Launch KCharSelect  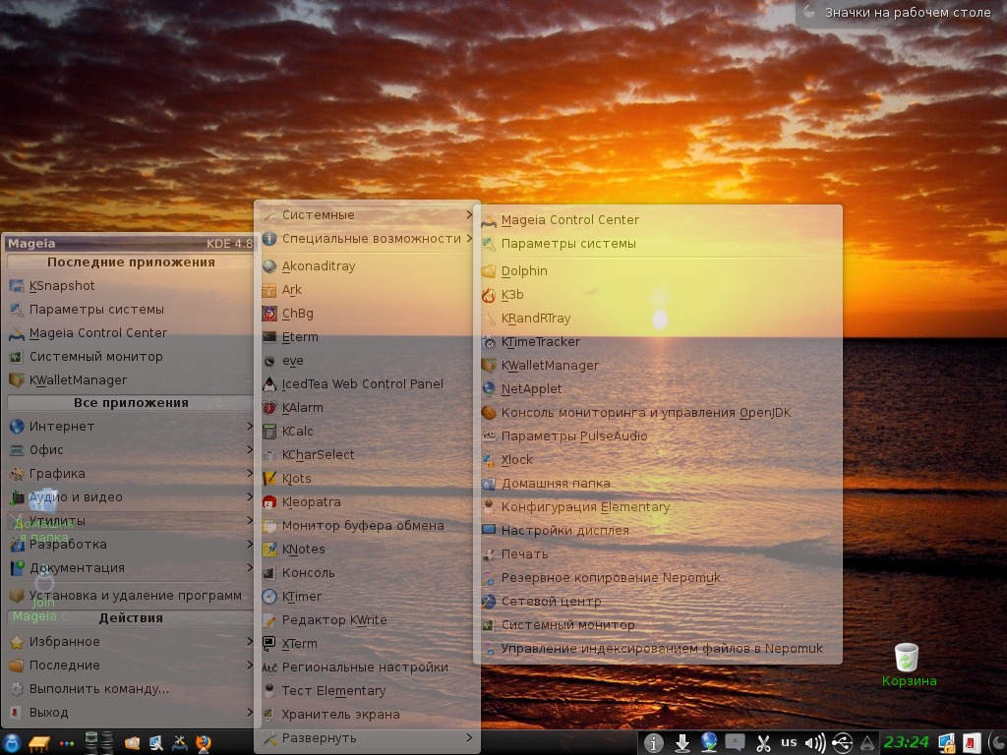tap(368, 454)
